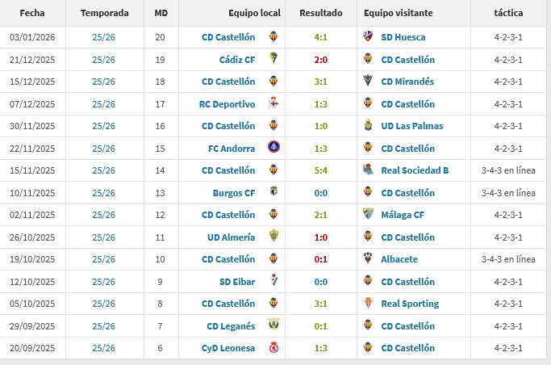Image resolution: width=551 pixels, height=365 pixels.
Task: Click the Fecha column header
Action: coord(32,14)
